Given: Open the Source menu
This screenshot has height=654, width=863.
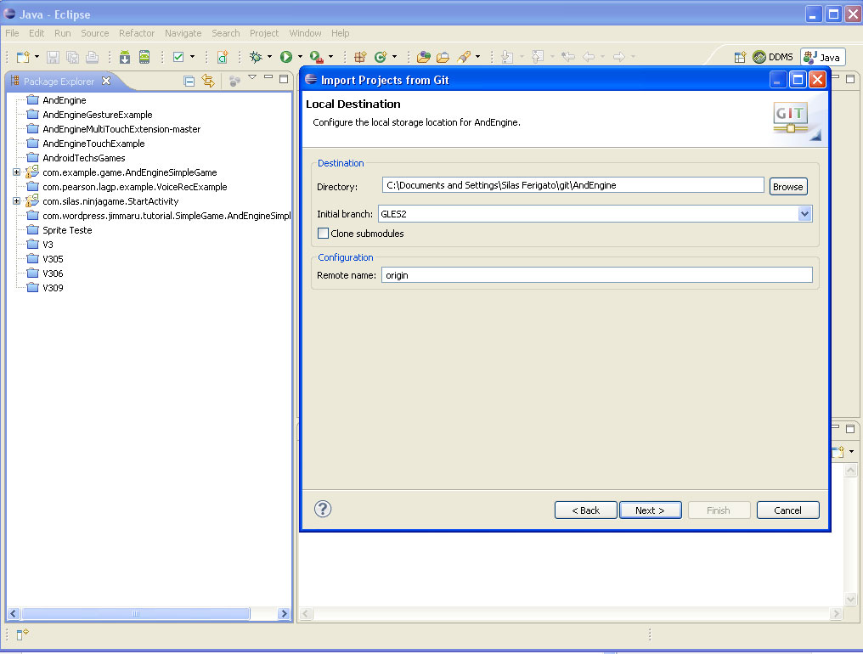Looking at the screenshot, I should [94, 33].
